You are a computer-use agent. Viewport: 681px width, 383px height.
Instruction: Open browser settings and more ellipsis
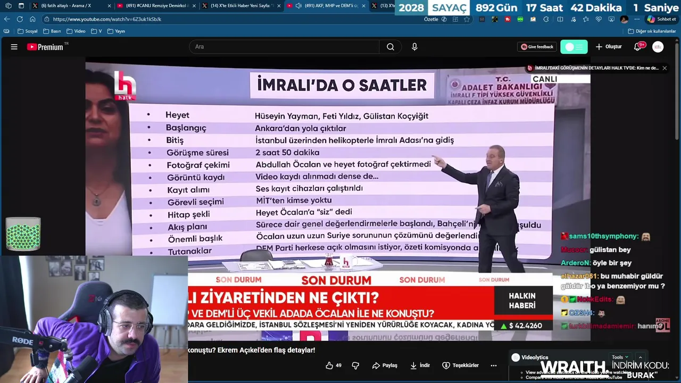point(637,19)
